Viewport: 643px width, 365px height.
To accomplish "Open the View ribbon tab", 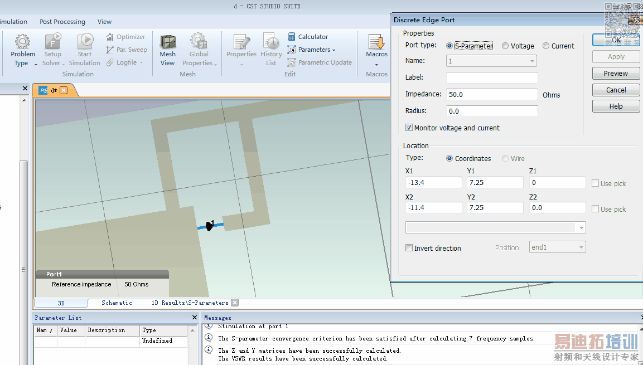I will pyautogui.click(x=105, y=22).
